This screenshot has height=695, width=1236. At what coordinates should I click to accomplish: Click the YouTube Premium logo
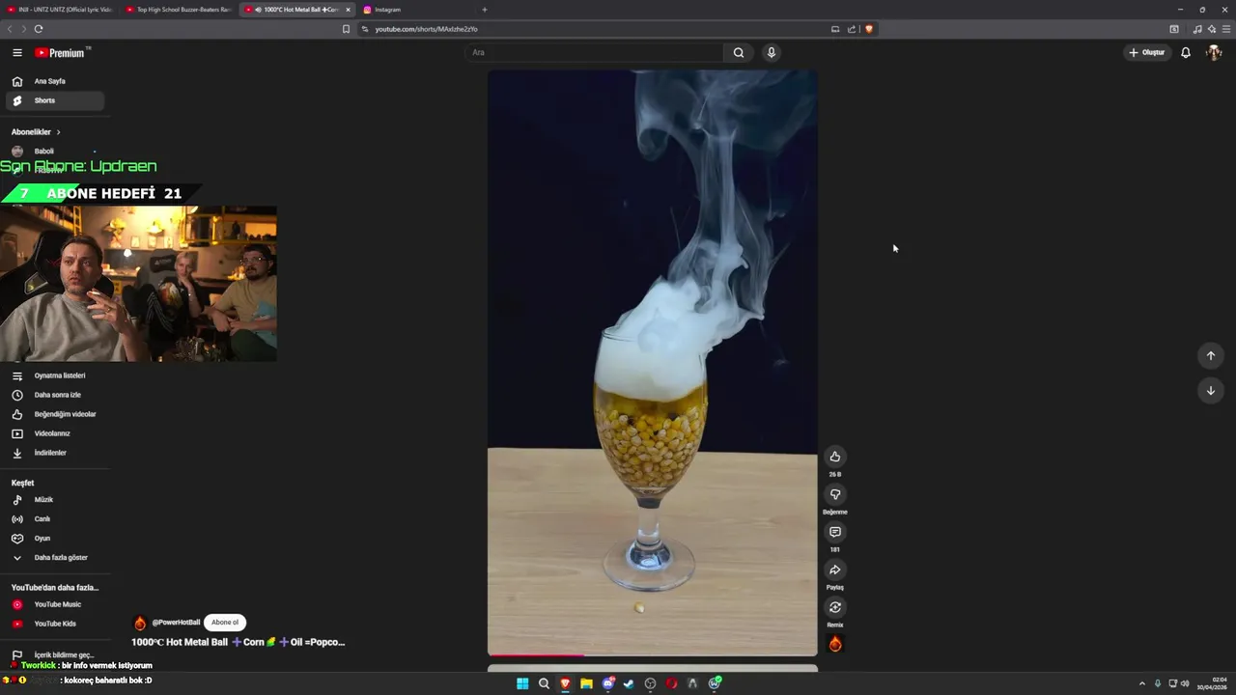pyautogui.click(x=62, y=53)
